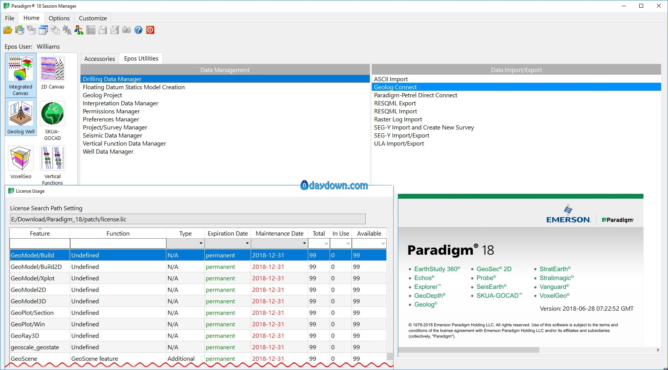
Task: Select the GeoModel/Build license row
Action: (x=198, y=255)
